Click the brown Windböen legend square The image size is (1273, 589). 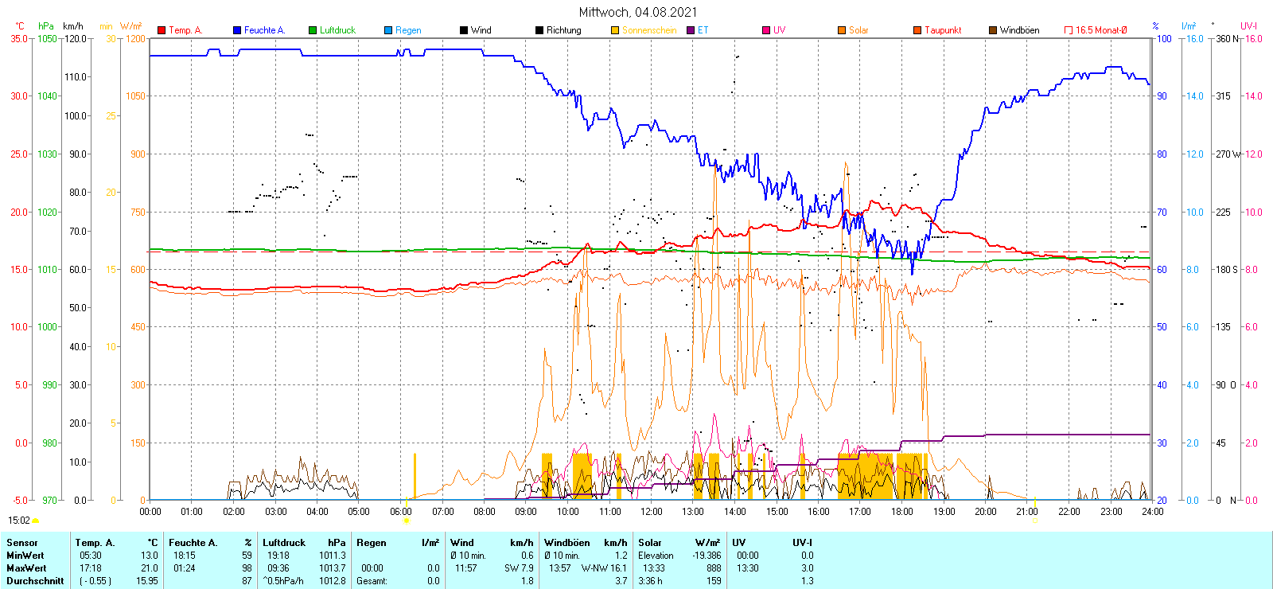(x=993, y=30)
